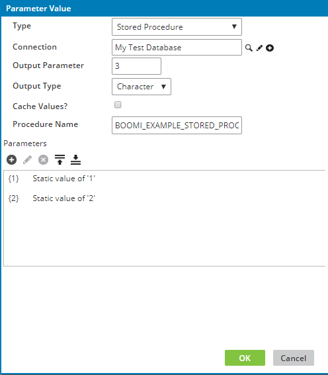Viewport: 328px width, 375px height.
Task: Click the Type dropdown arrow
Action: (234, 26)
